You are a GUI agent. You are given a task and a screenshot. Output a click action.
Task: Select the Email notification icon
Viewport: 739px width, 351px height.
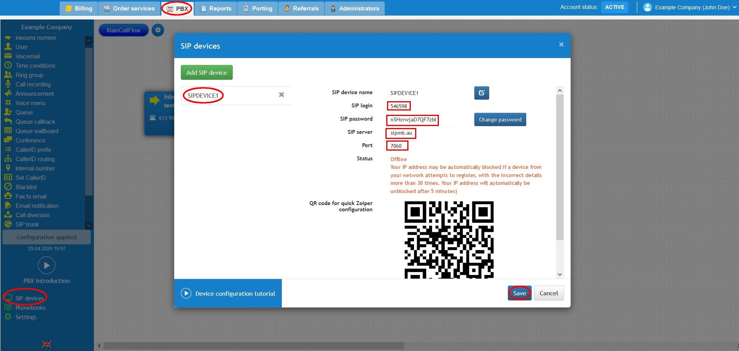[x=8, y=205]
